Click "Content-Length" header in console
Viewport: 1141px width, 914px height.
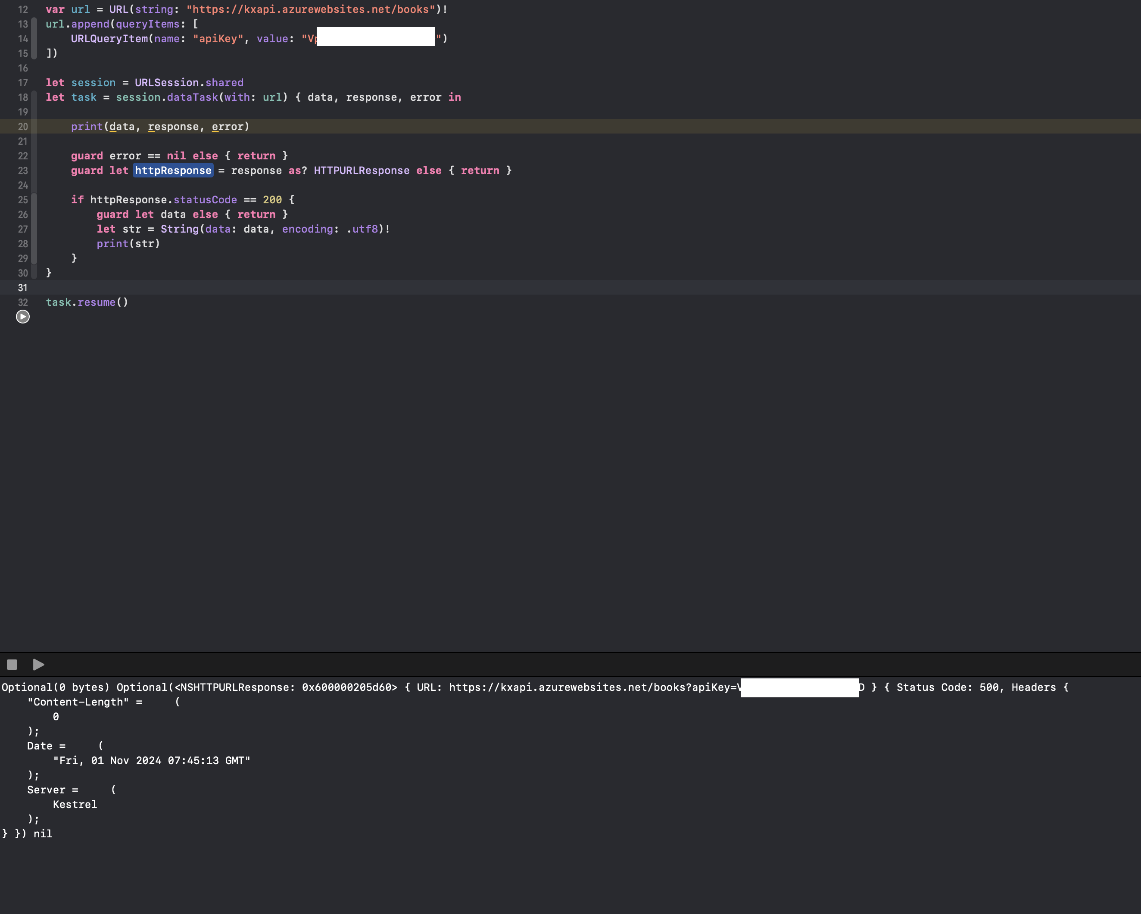click(x=78, y=702)
